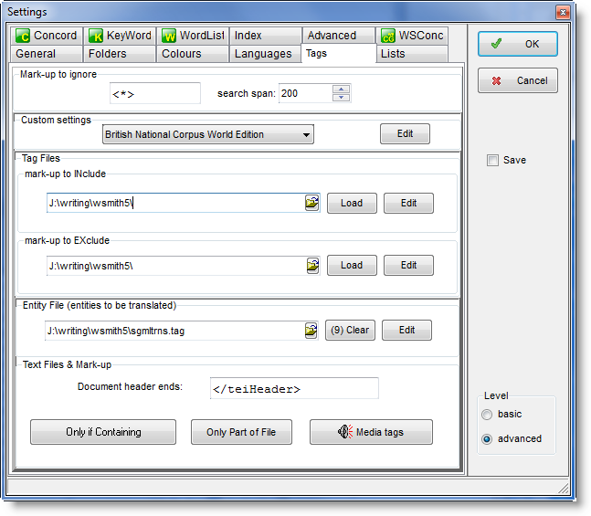Close the Settings dialog
The height and width of the screenshot is (516, 591).
click(x=563, y=13)
